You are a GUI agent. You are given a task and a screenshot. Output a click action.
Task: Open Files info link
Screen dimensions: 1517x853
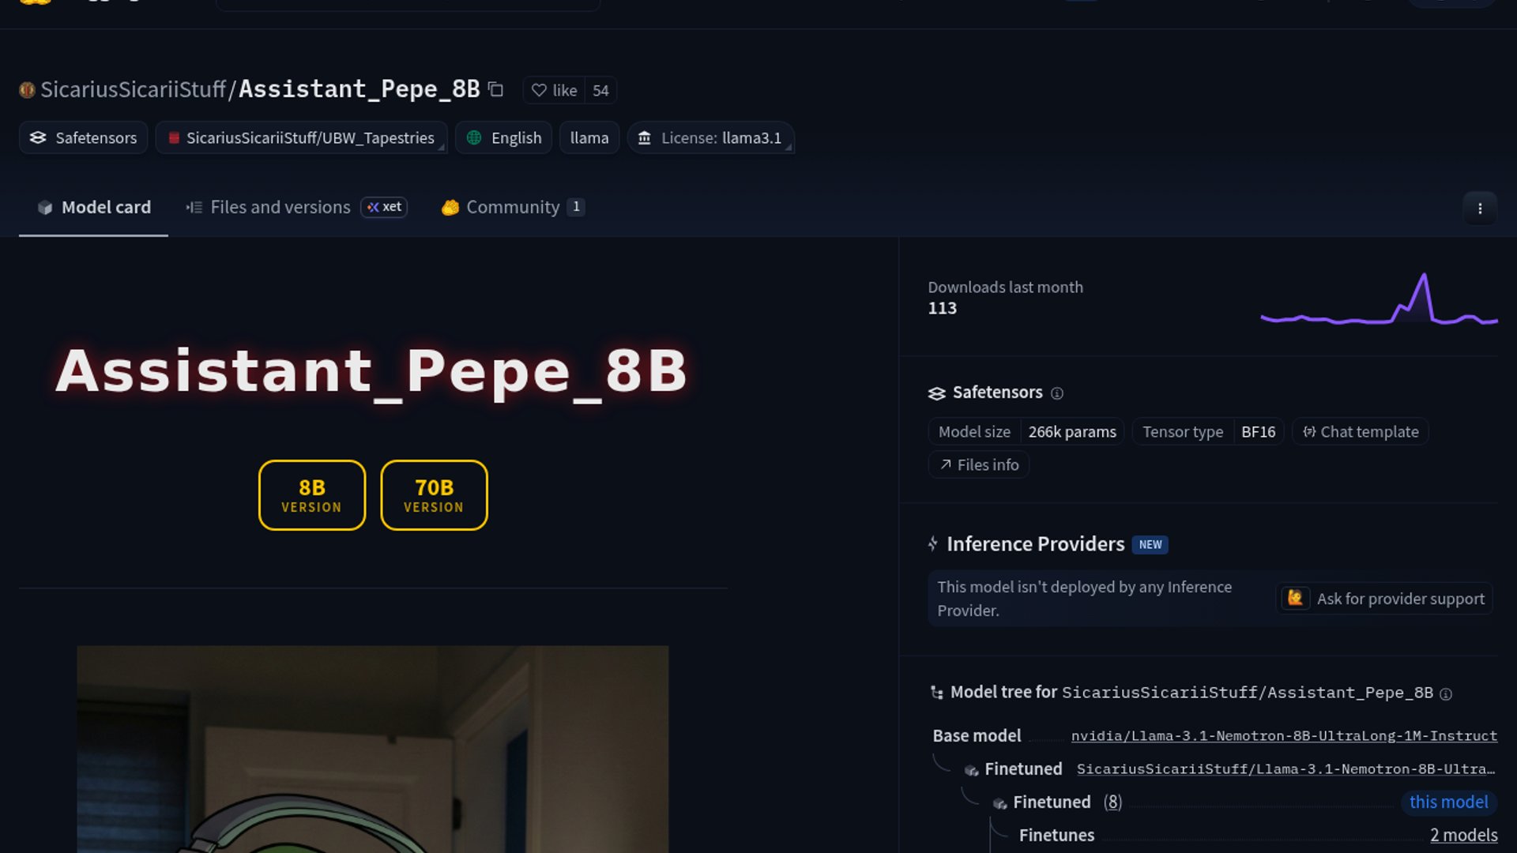click(978, 465)
